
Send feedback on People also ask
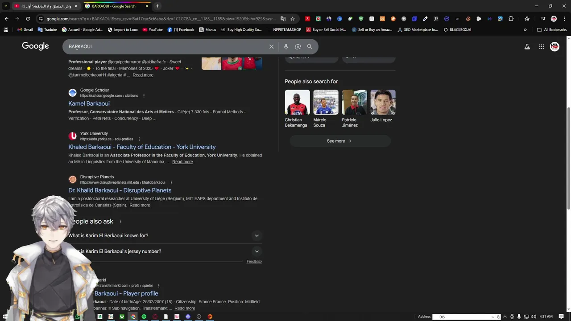(254, 262)
